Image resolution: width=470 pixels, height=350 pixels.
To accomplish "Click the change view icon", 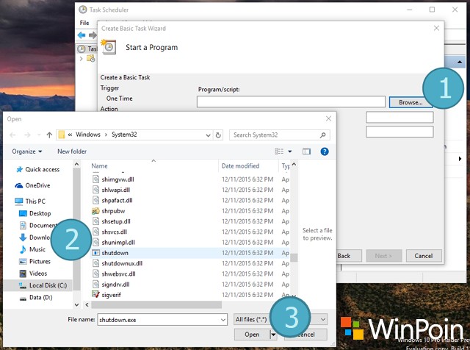I will [279, 151].
